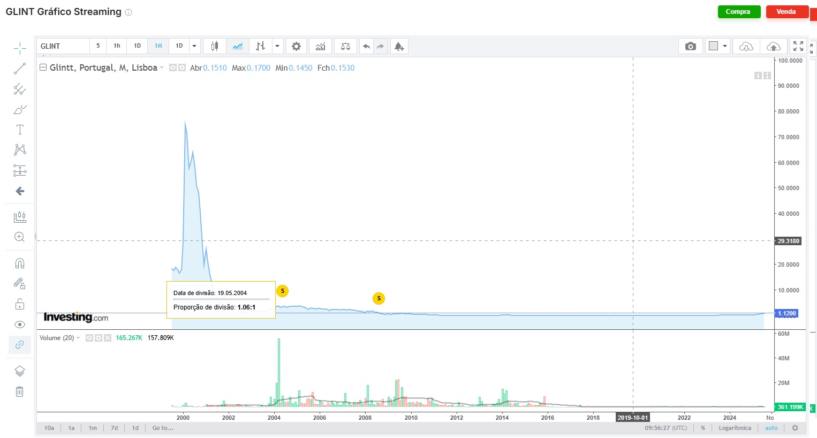The width and height of the screenshot is (817, 438).
Task: Activate the magnet mode tool
Action: point(20,263)
